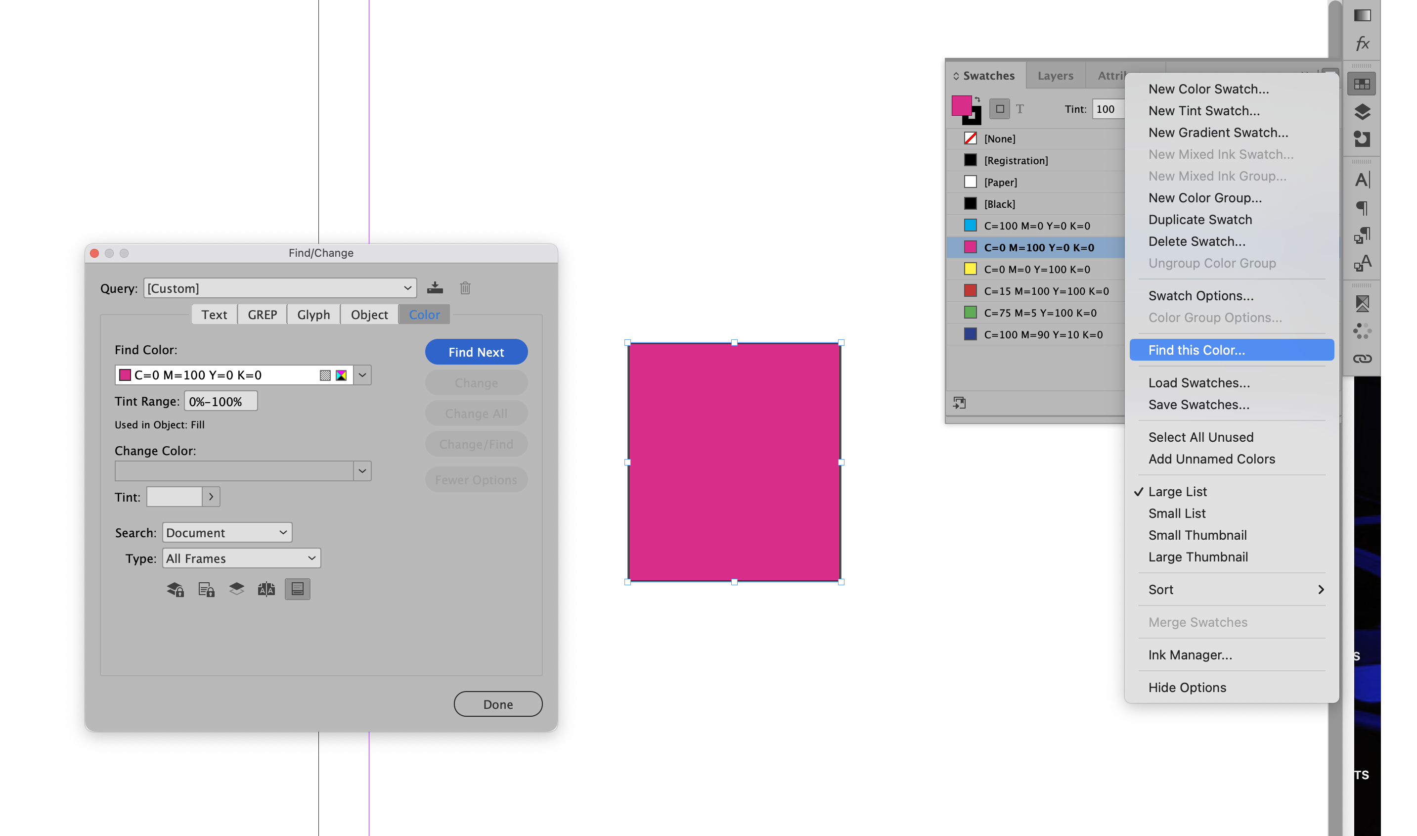Viewport: 1417px width, 836px height.
Task: Click the Tint value field
Action: tap(1107, 109)
